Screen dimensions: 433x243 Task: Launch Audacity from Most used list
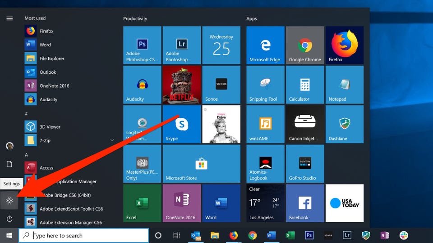click(x=69, y=99)
